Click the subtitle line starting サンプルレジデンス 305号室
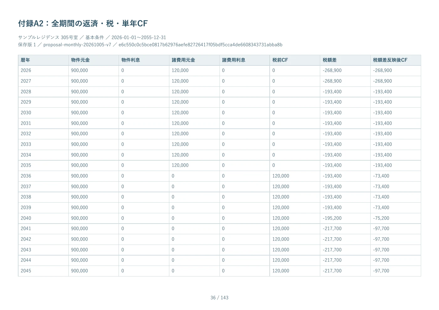Viewport: 439px width, 310px height. click(x=92, y=38)
